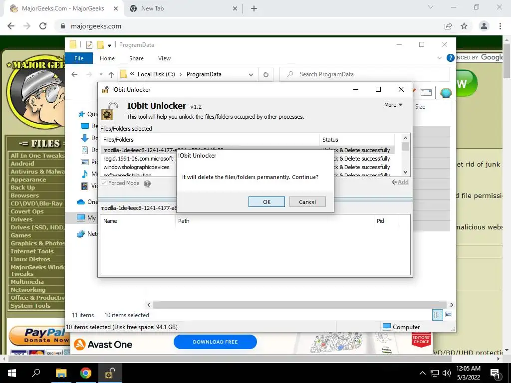Open File tab in Explorer ribbon
The image size is (511, 383).
pos(79,58)
